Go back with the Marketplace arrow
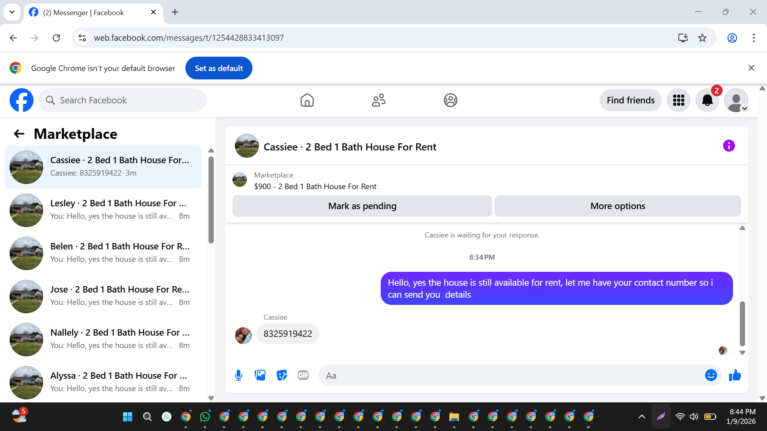 (x=19, y=134)
